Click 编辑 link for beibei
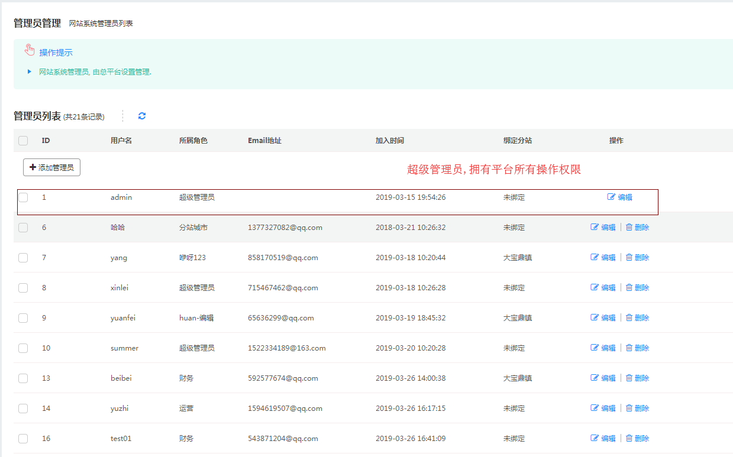This screenshot has width=733, height=457. (608, 378)
